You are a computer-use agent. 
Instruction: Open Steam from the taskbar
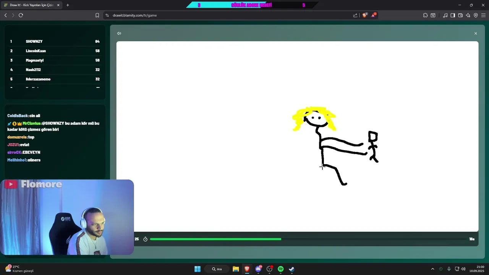tap(292, 269)
